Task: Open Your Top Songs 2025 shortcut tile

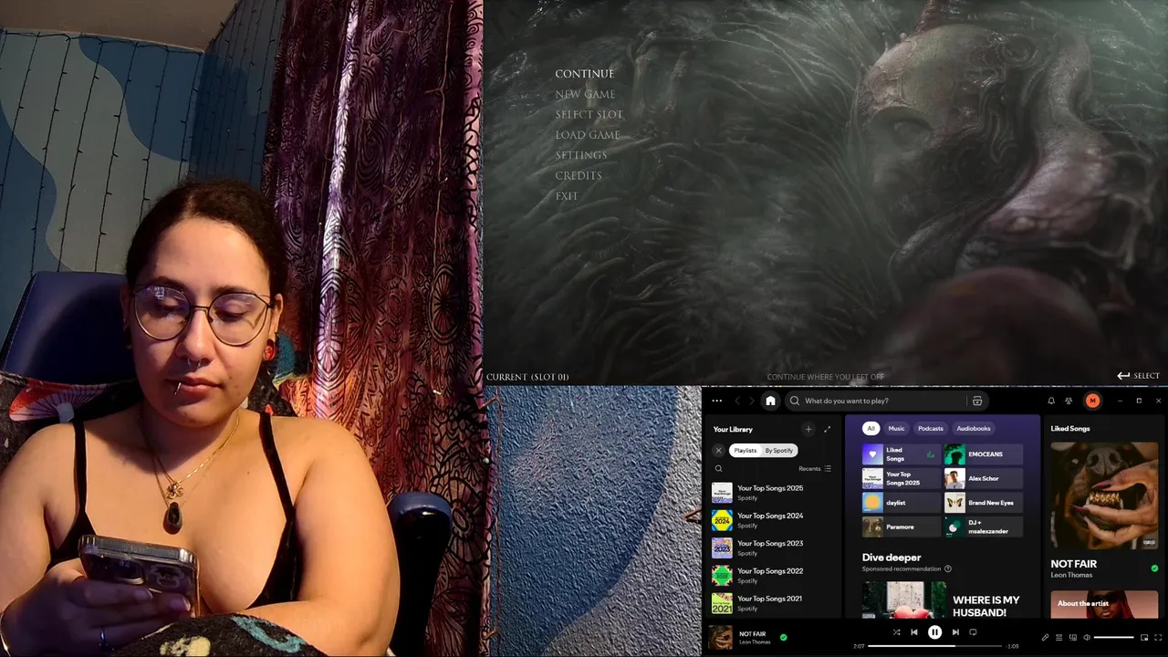Action: [902, 478]
